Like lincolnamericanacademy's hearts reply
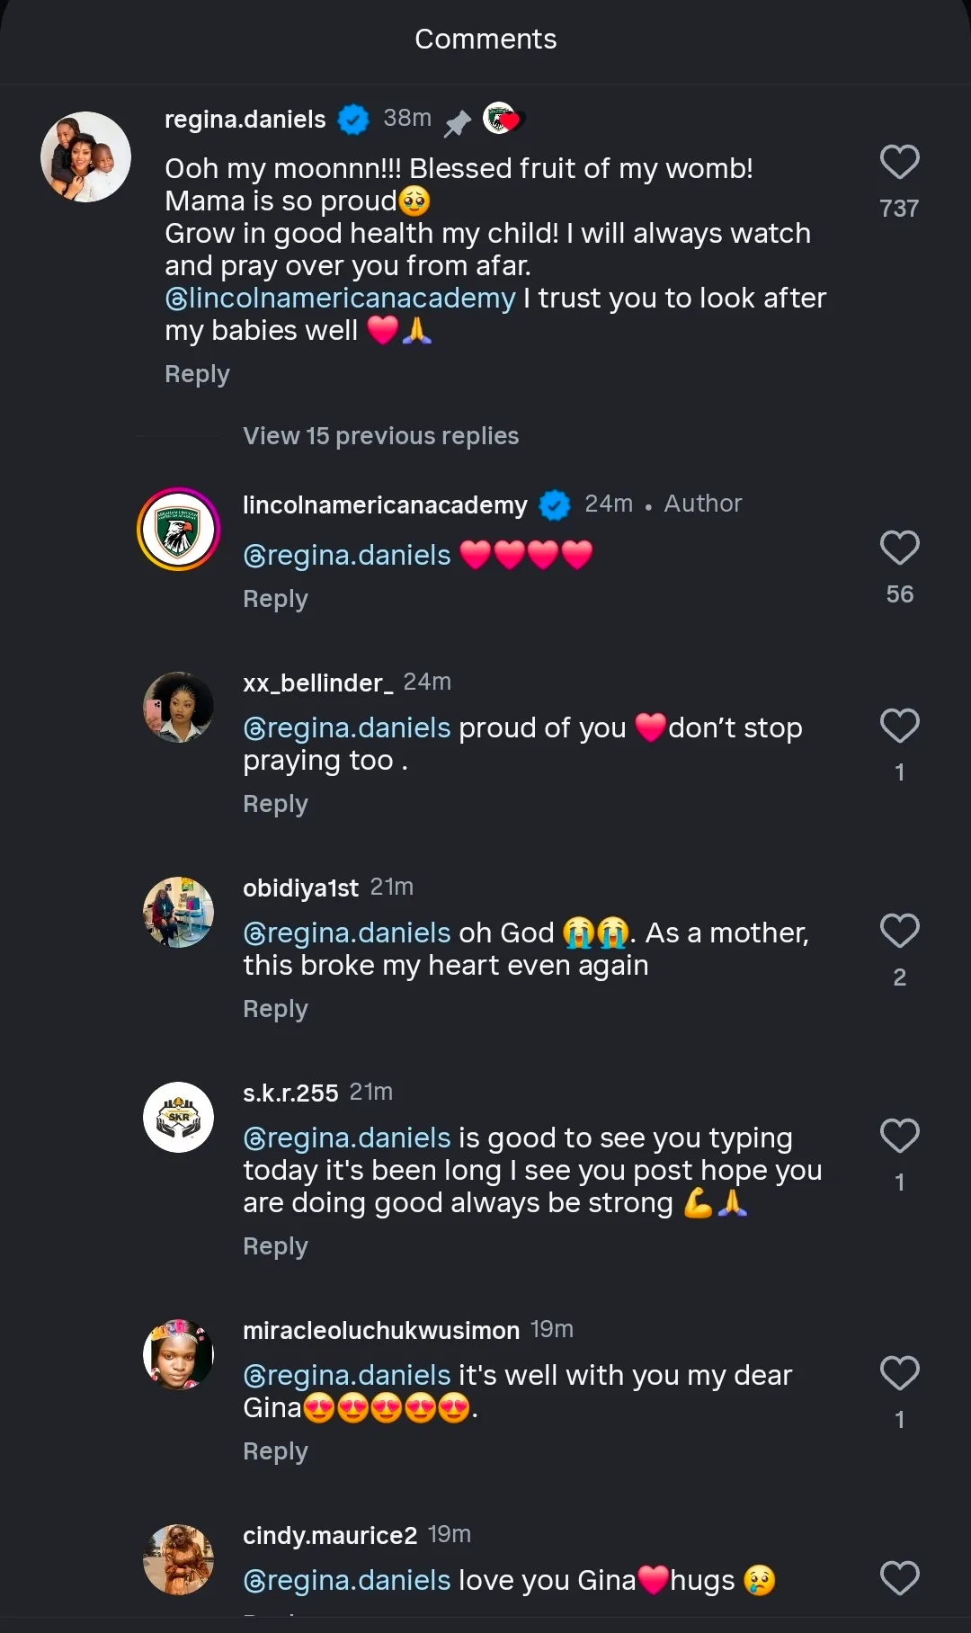 pos(899,549)
